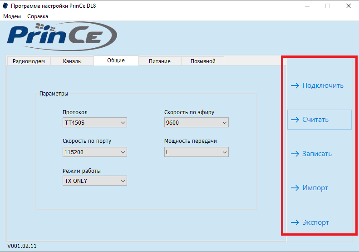Screen dimensions: 359x252
Task: Minimize the PrinCe DL8 window
Action: (307, 6)
